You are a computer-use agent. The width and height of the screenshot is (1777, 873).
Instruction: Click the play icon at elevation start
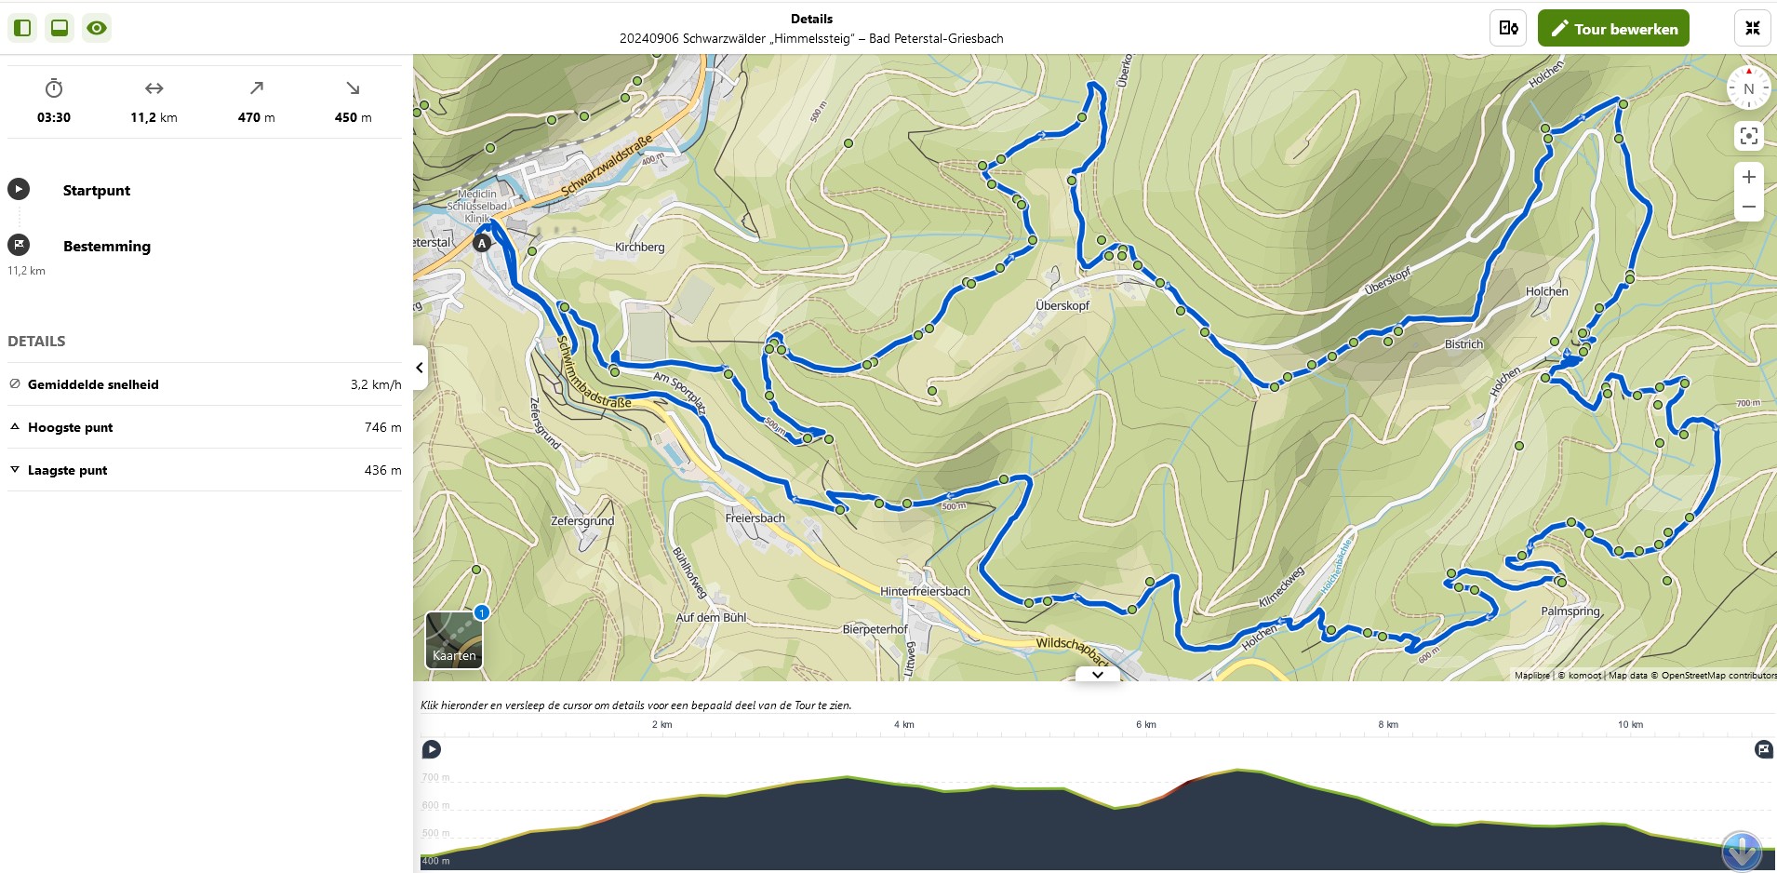point(432,749)
